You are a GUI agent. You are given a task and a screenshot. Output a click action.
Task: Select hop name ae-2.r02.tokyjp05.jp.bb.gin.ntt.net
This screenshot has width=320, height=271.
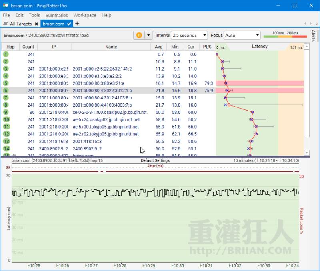[x=106, y=134]
